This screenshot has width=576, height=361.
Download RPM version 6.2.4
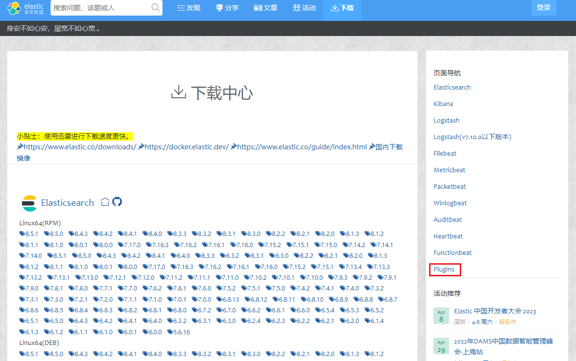pos(251,321)
